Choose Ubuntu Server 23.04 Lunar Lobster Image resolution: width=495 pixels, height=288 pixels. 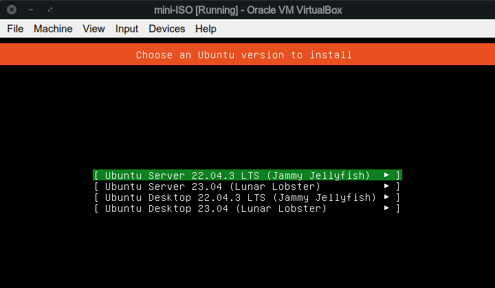pyautogui.click(x=212, y=187)
